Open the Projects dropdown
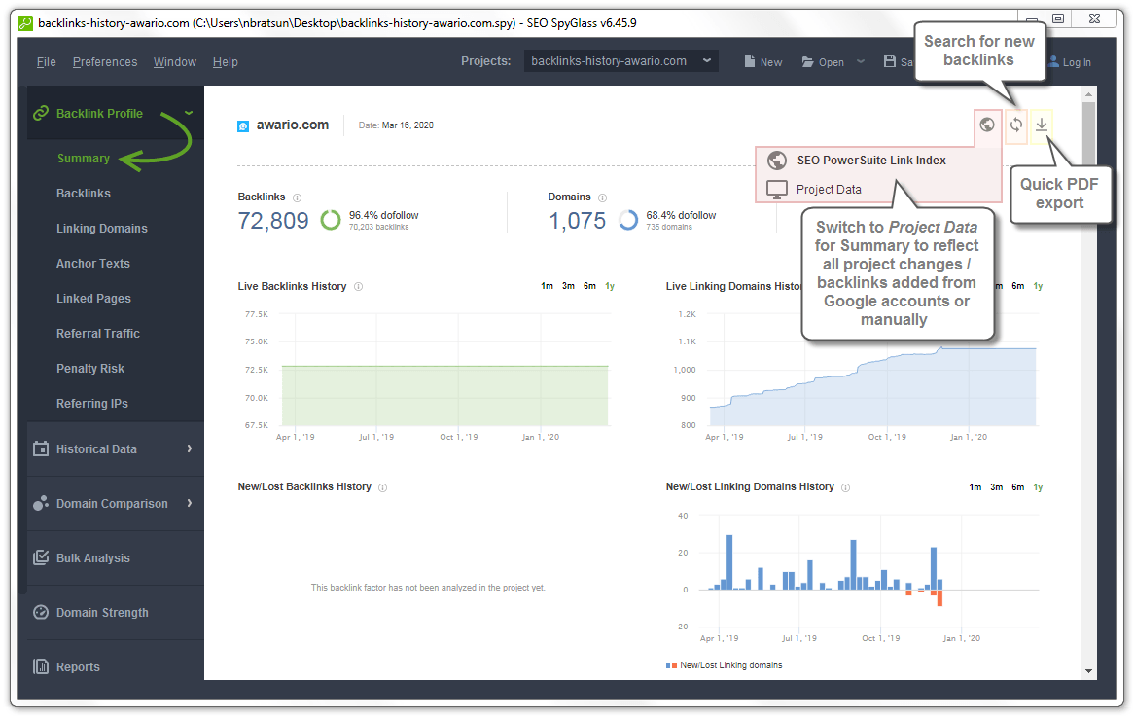Screen dimensions: 1134x717 (620, 61)
